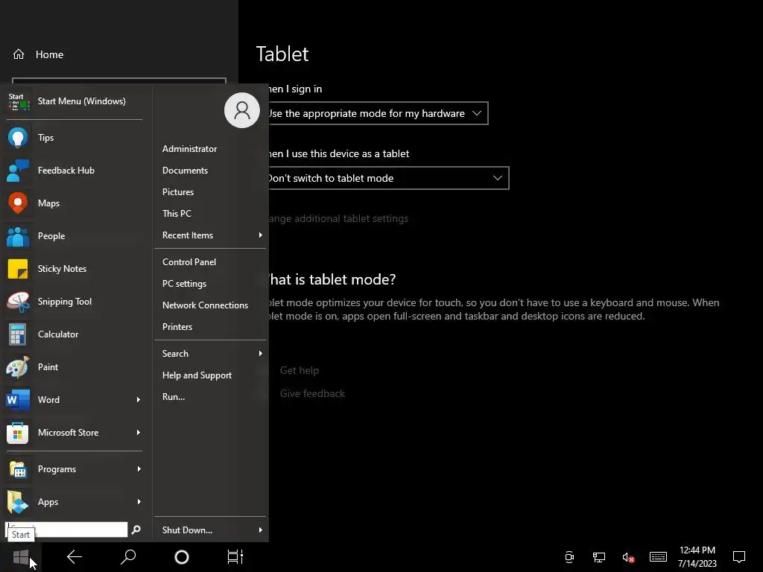Click the network tray icon
The image size is (763, 572).
(599, 557)
